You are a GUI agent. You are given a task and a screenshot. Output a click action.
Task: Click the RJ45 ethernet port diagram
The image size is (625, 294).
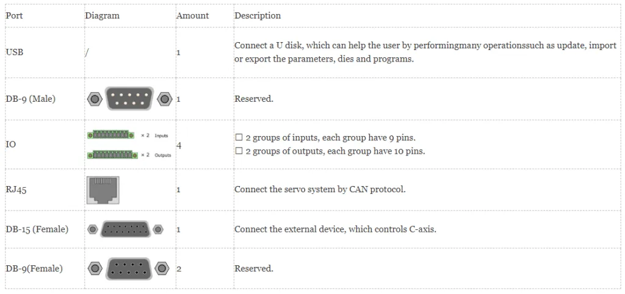[103, 190]
